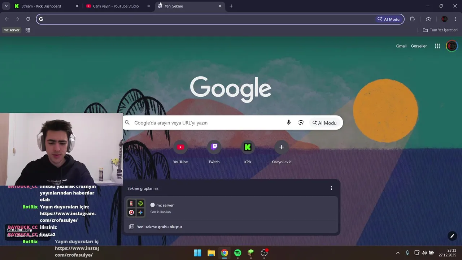
Task: Open Sekme gruplarınız options menu
Action: pos(331,188)
